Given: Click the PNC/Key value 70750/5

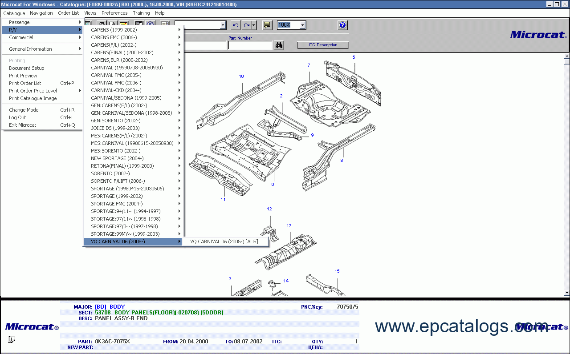Looking at the screenshot, I should tap(347, 307).
